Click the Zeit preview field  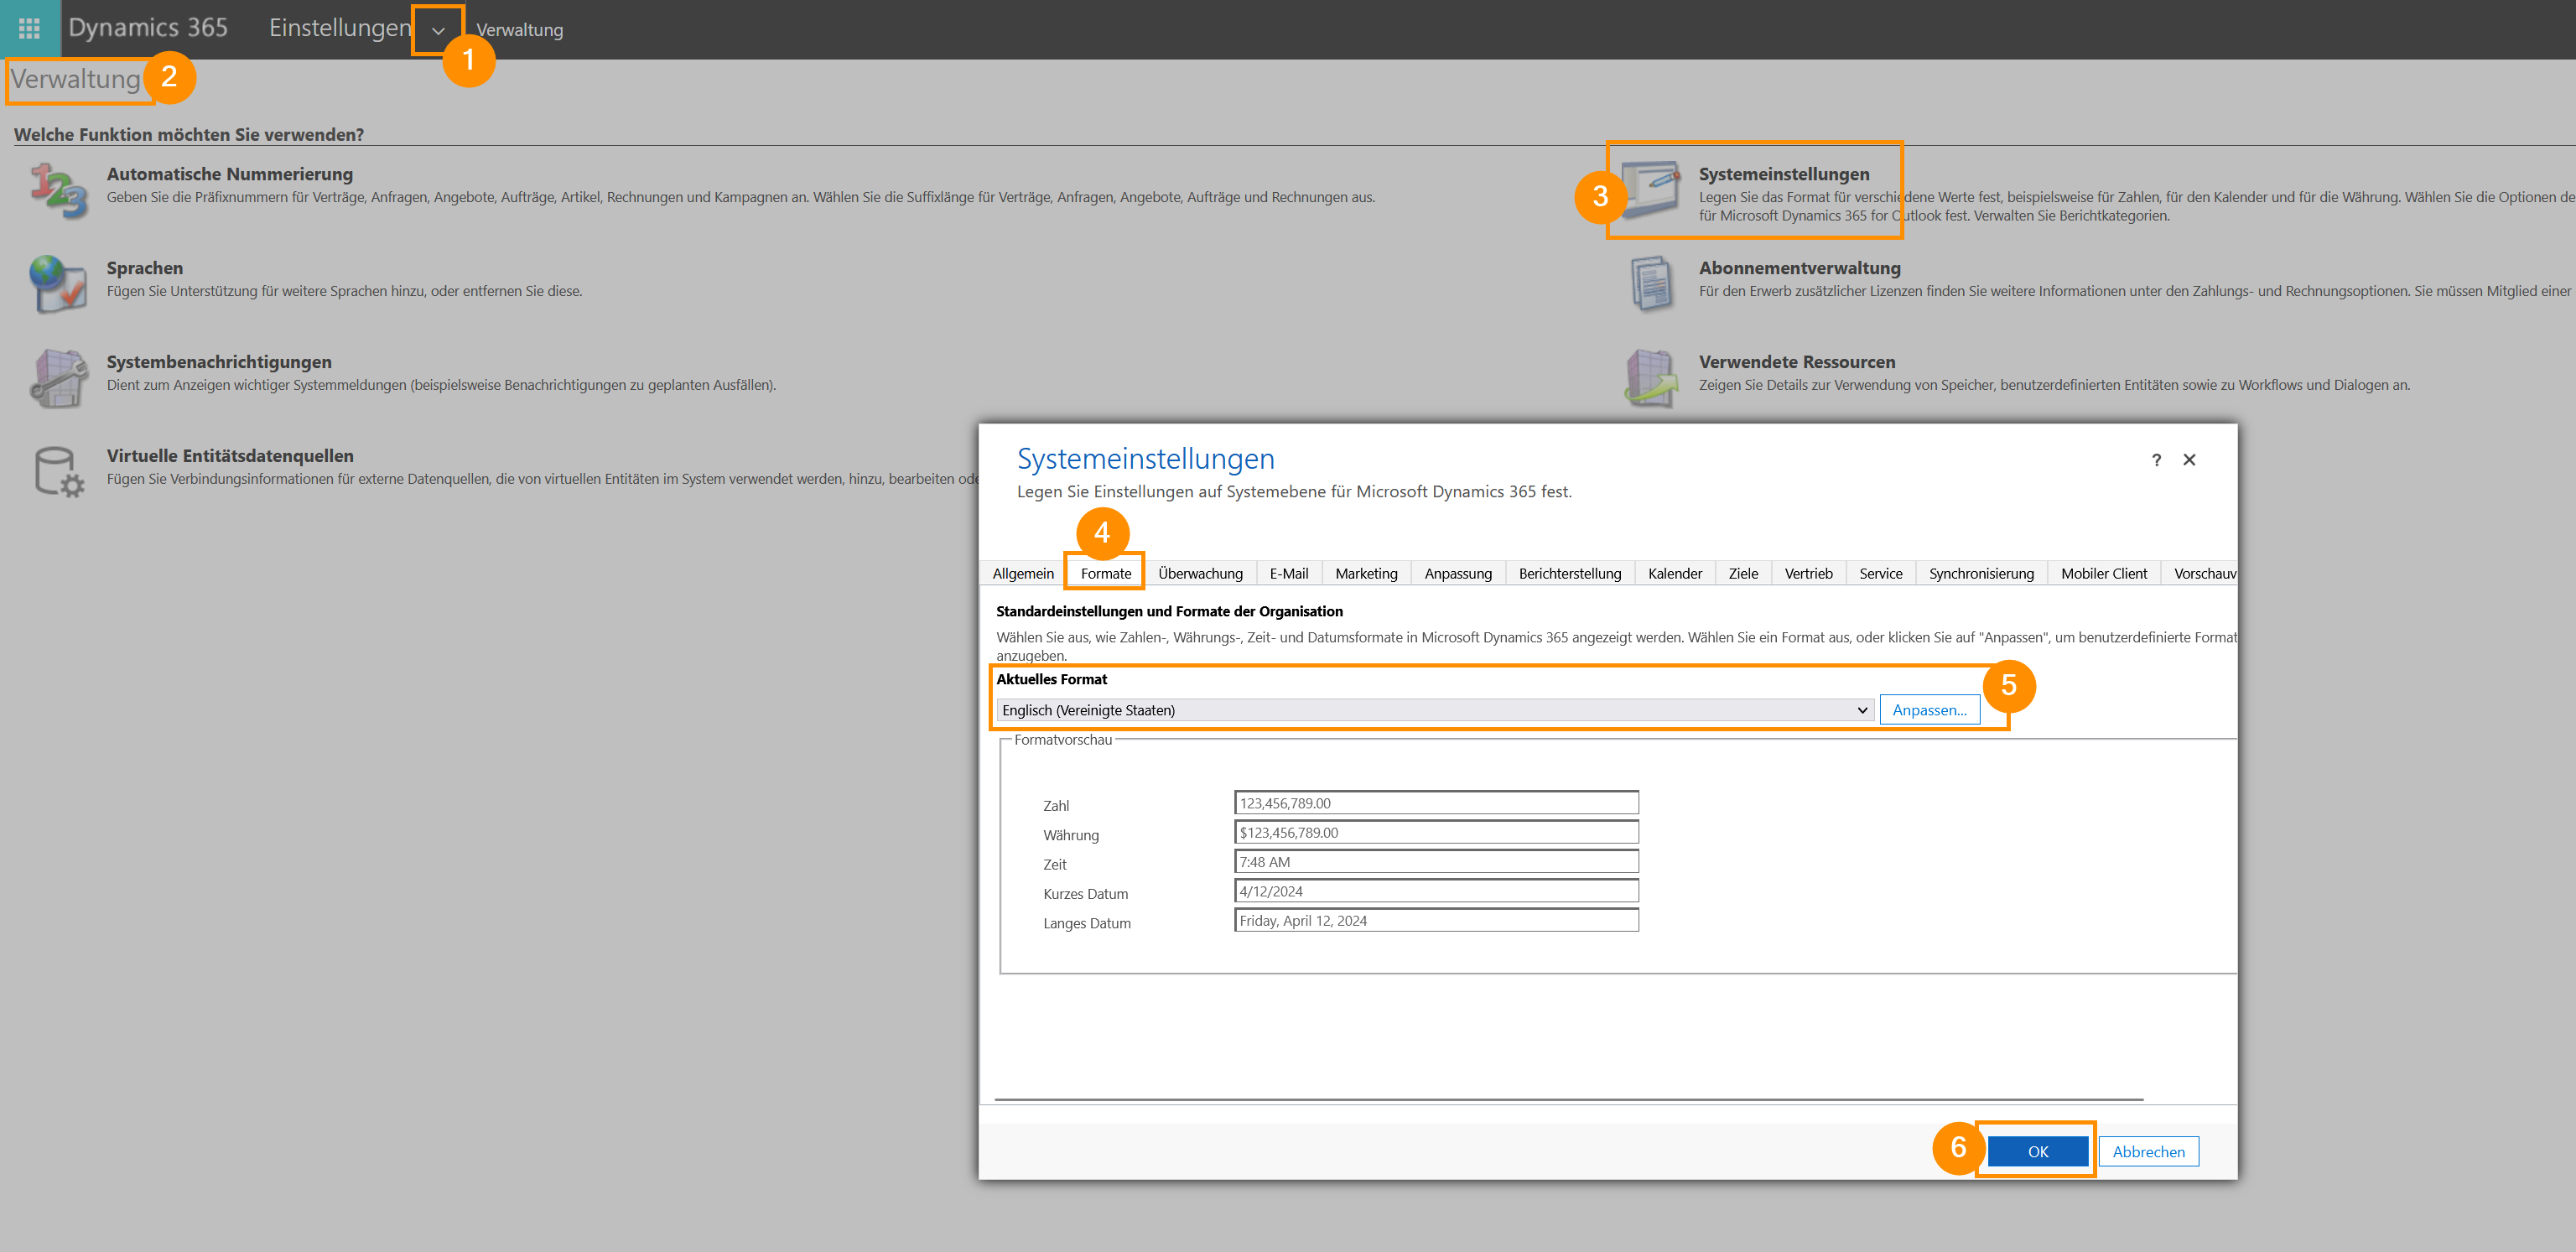click(x=1436, y=862)
